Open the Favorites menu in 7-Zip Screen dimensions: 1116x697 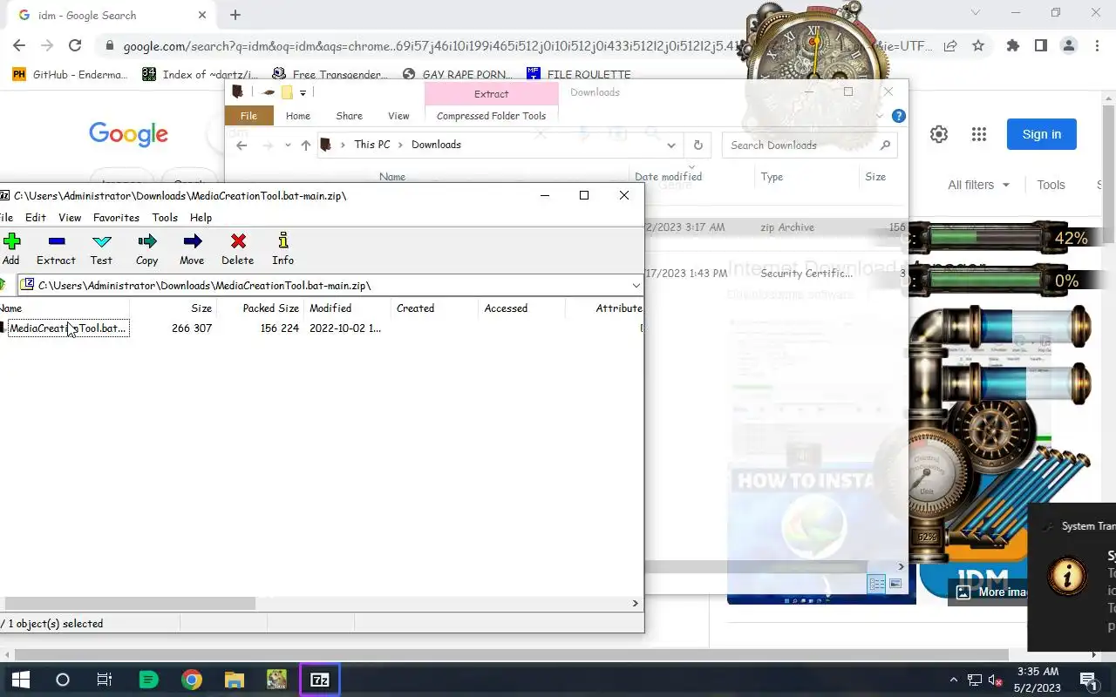pos(116,218)
